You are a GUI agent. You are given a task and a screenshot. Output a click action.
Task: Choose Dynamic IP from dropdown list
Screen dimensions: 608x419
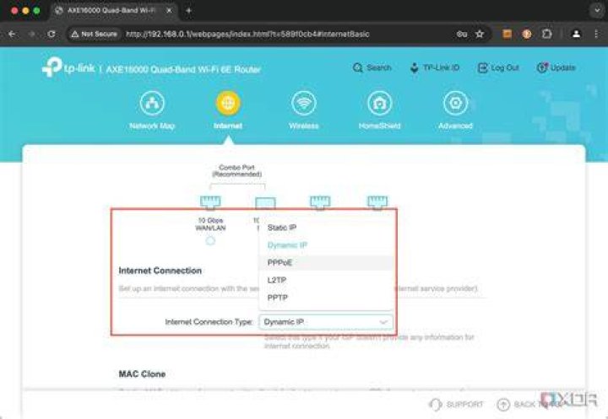[326, 245]
